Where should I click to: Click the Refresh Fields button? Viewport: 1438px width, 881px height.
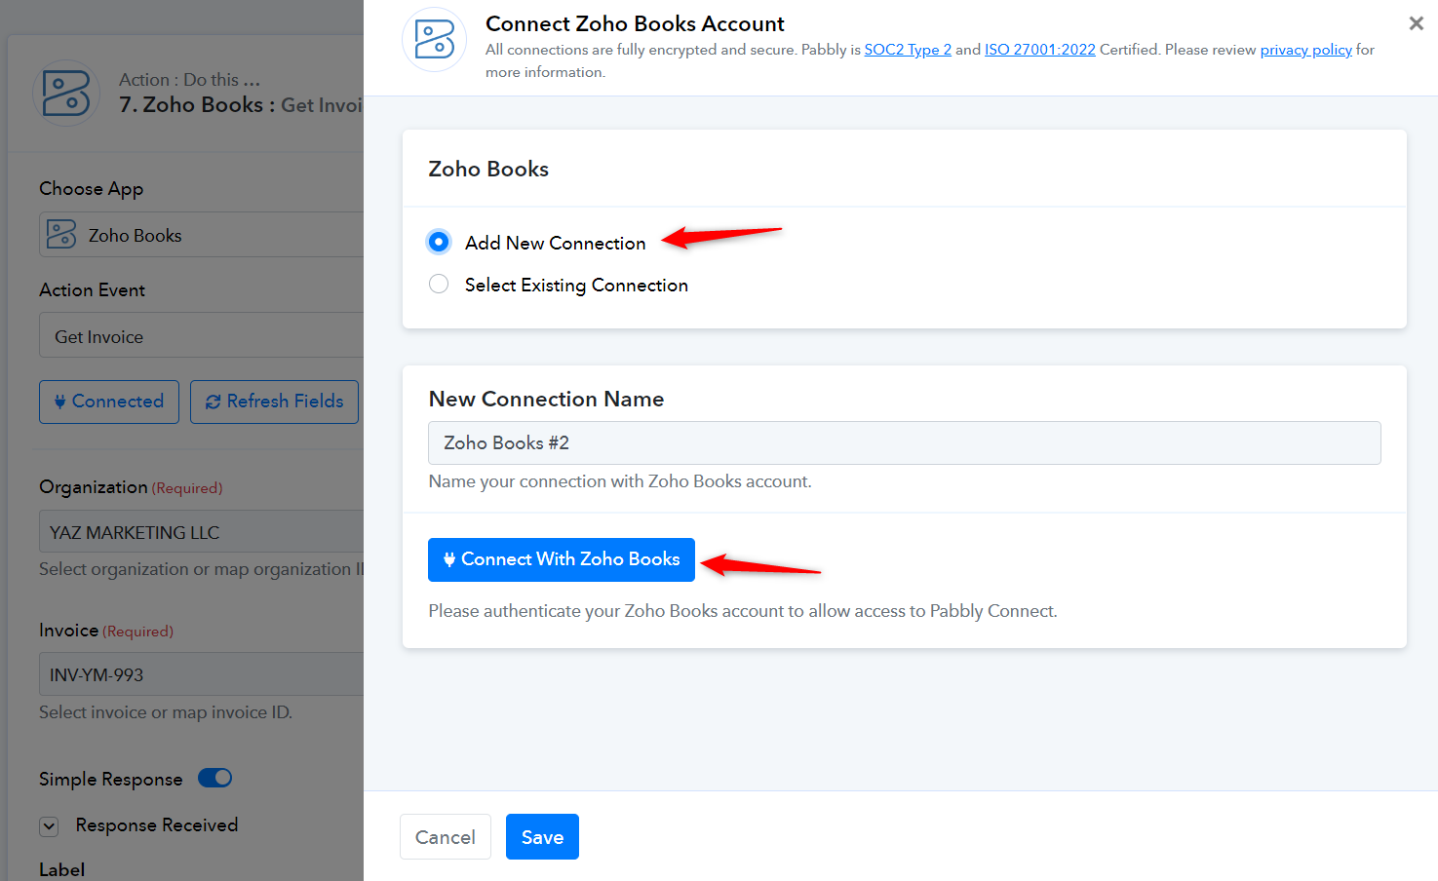point(274,402)
